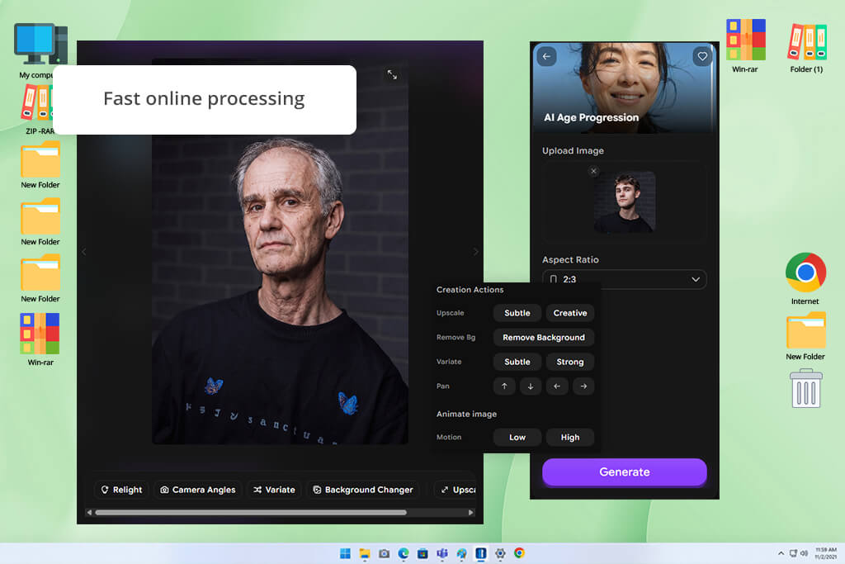Remove the uploaded image with the X icon
The height and width of the screenshot is (564, 845).
point(593,171)
